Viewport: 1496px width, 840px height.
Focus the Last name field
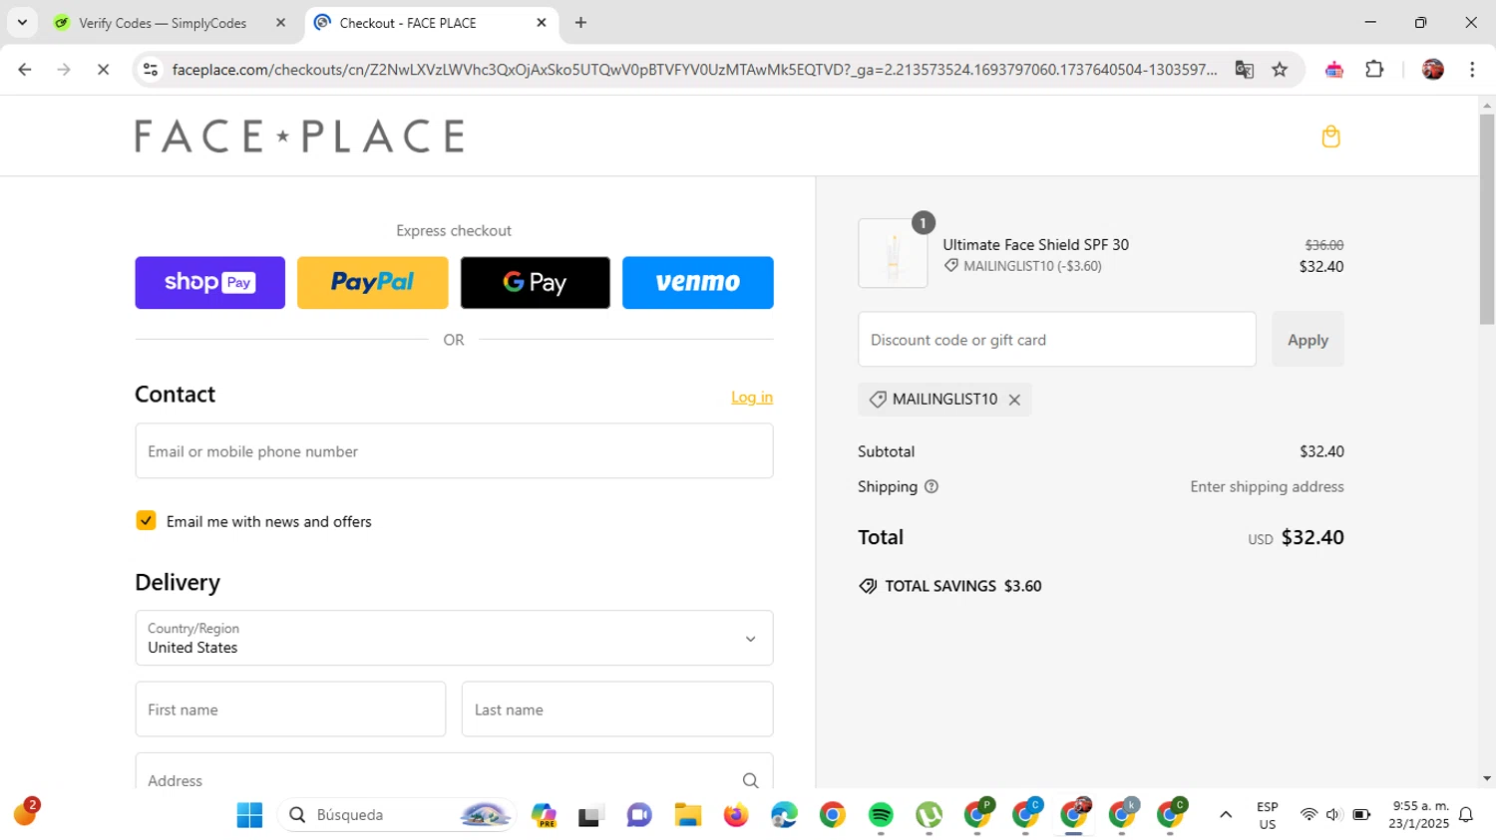click(617, 709)
